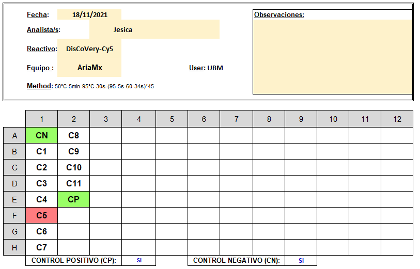Screen dimensions: 420x269
Task: Click inside the Observaciones text area
Action: coord(332,56)
